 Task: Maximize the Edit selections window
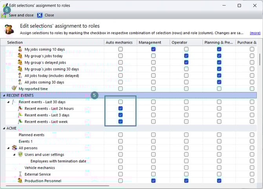[x=239, y=6]
